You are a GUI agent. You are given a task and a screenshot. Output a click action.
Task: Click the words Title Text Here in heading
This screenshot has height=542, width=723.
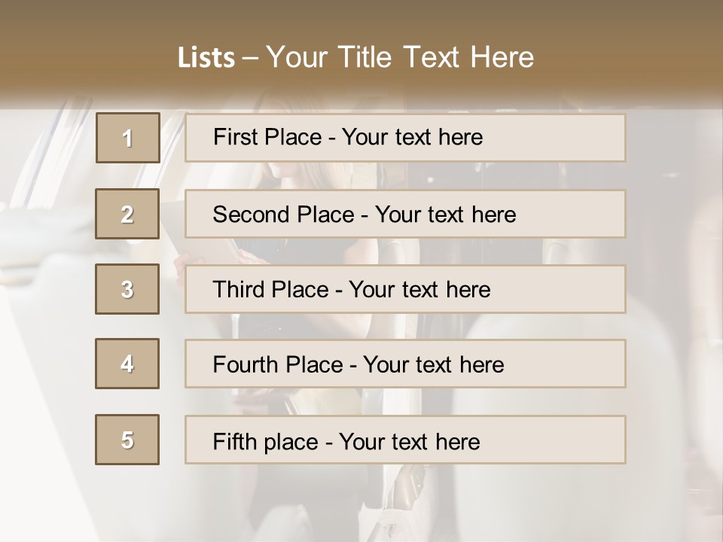(x=436, y=57)
